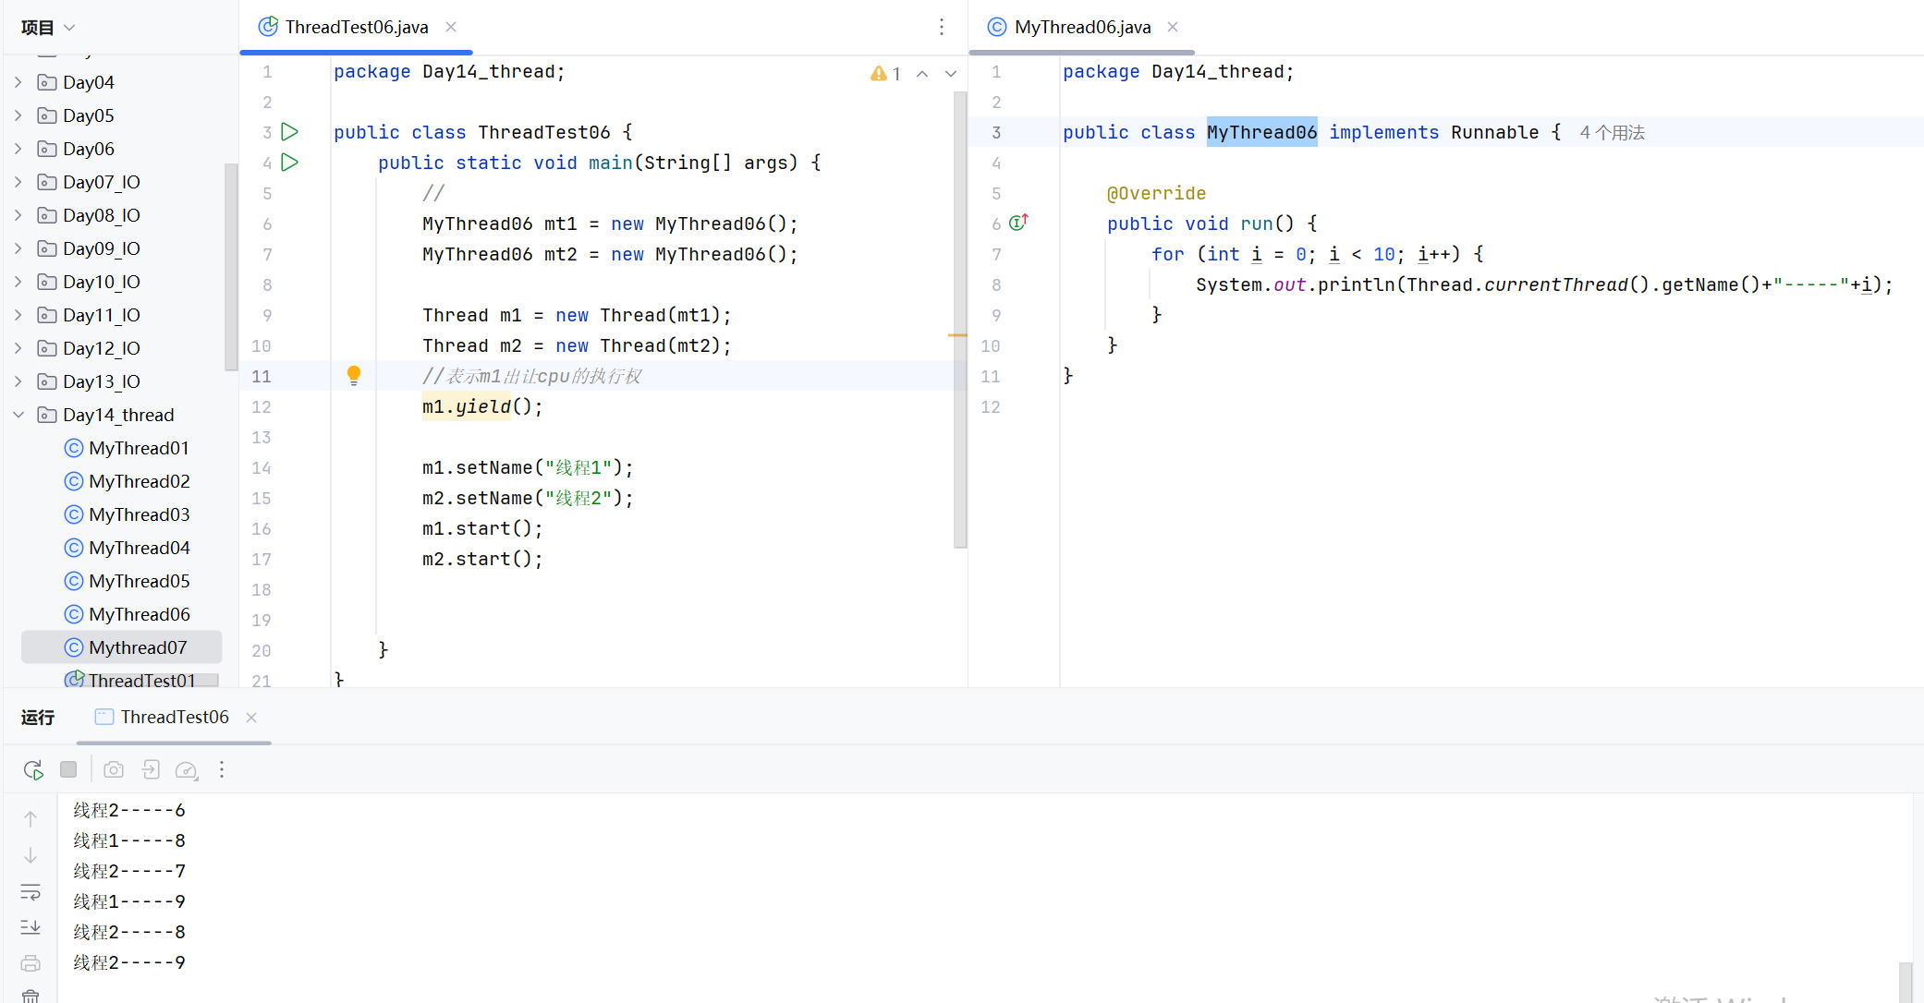Select the ThreadTest06 run configuration tab
The width and height of the screenshot is (1924, 1003).
tap(174, 718)
